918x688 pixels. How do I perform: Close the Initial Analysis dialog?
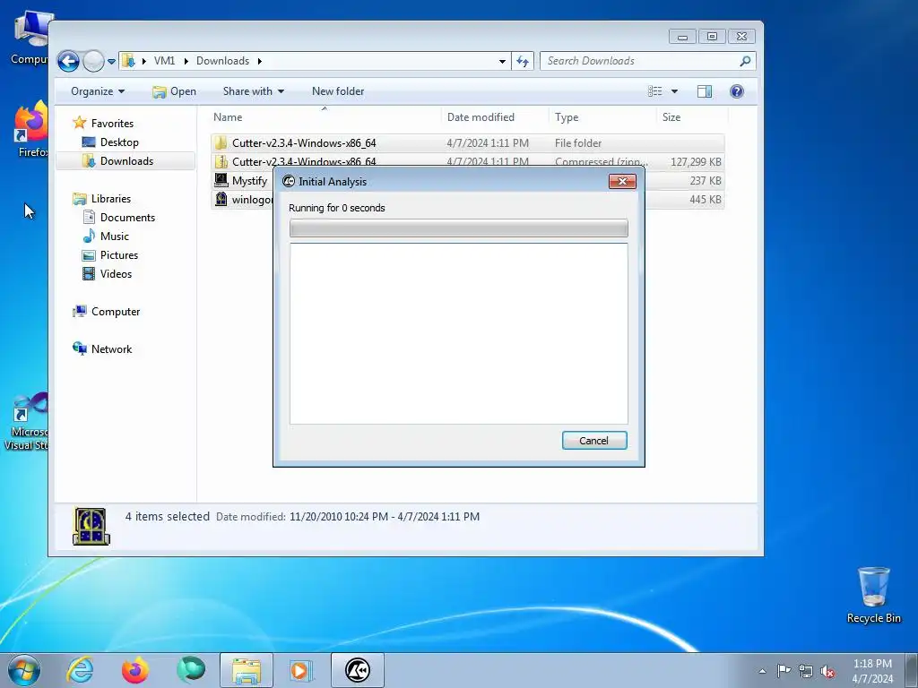[x=622, y=181]
